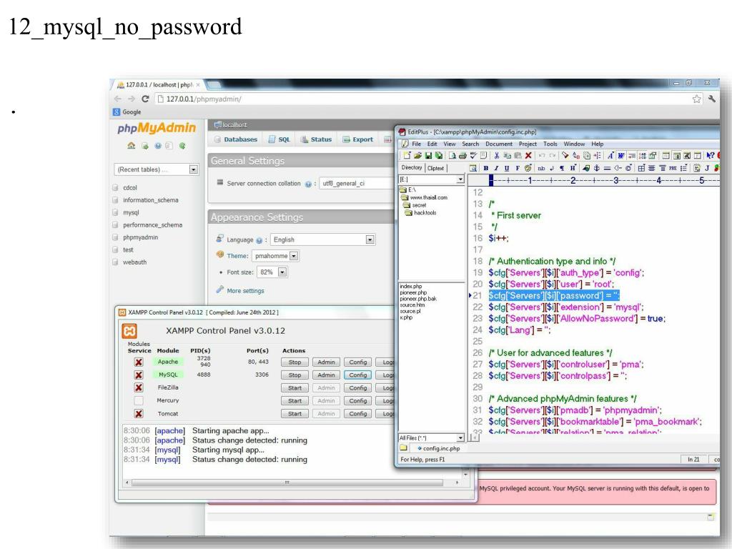Open the Export tab in phpMyAdmin
732x549 pixels.
coord(357,139)
